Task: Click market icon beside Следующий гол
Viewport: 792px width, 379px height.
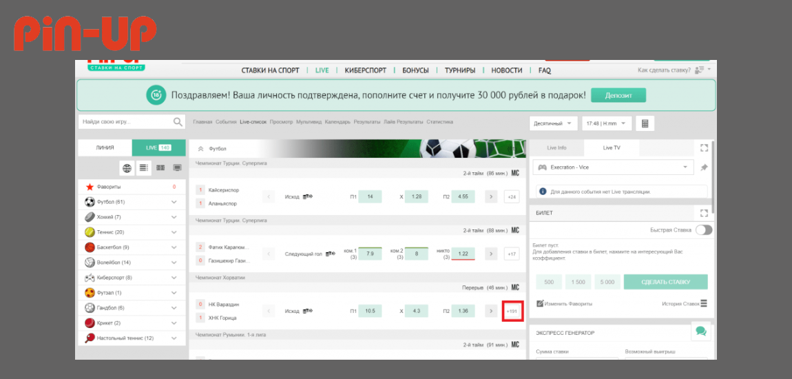Action: [331, 254]
